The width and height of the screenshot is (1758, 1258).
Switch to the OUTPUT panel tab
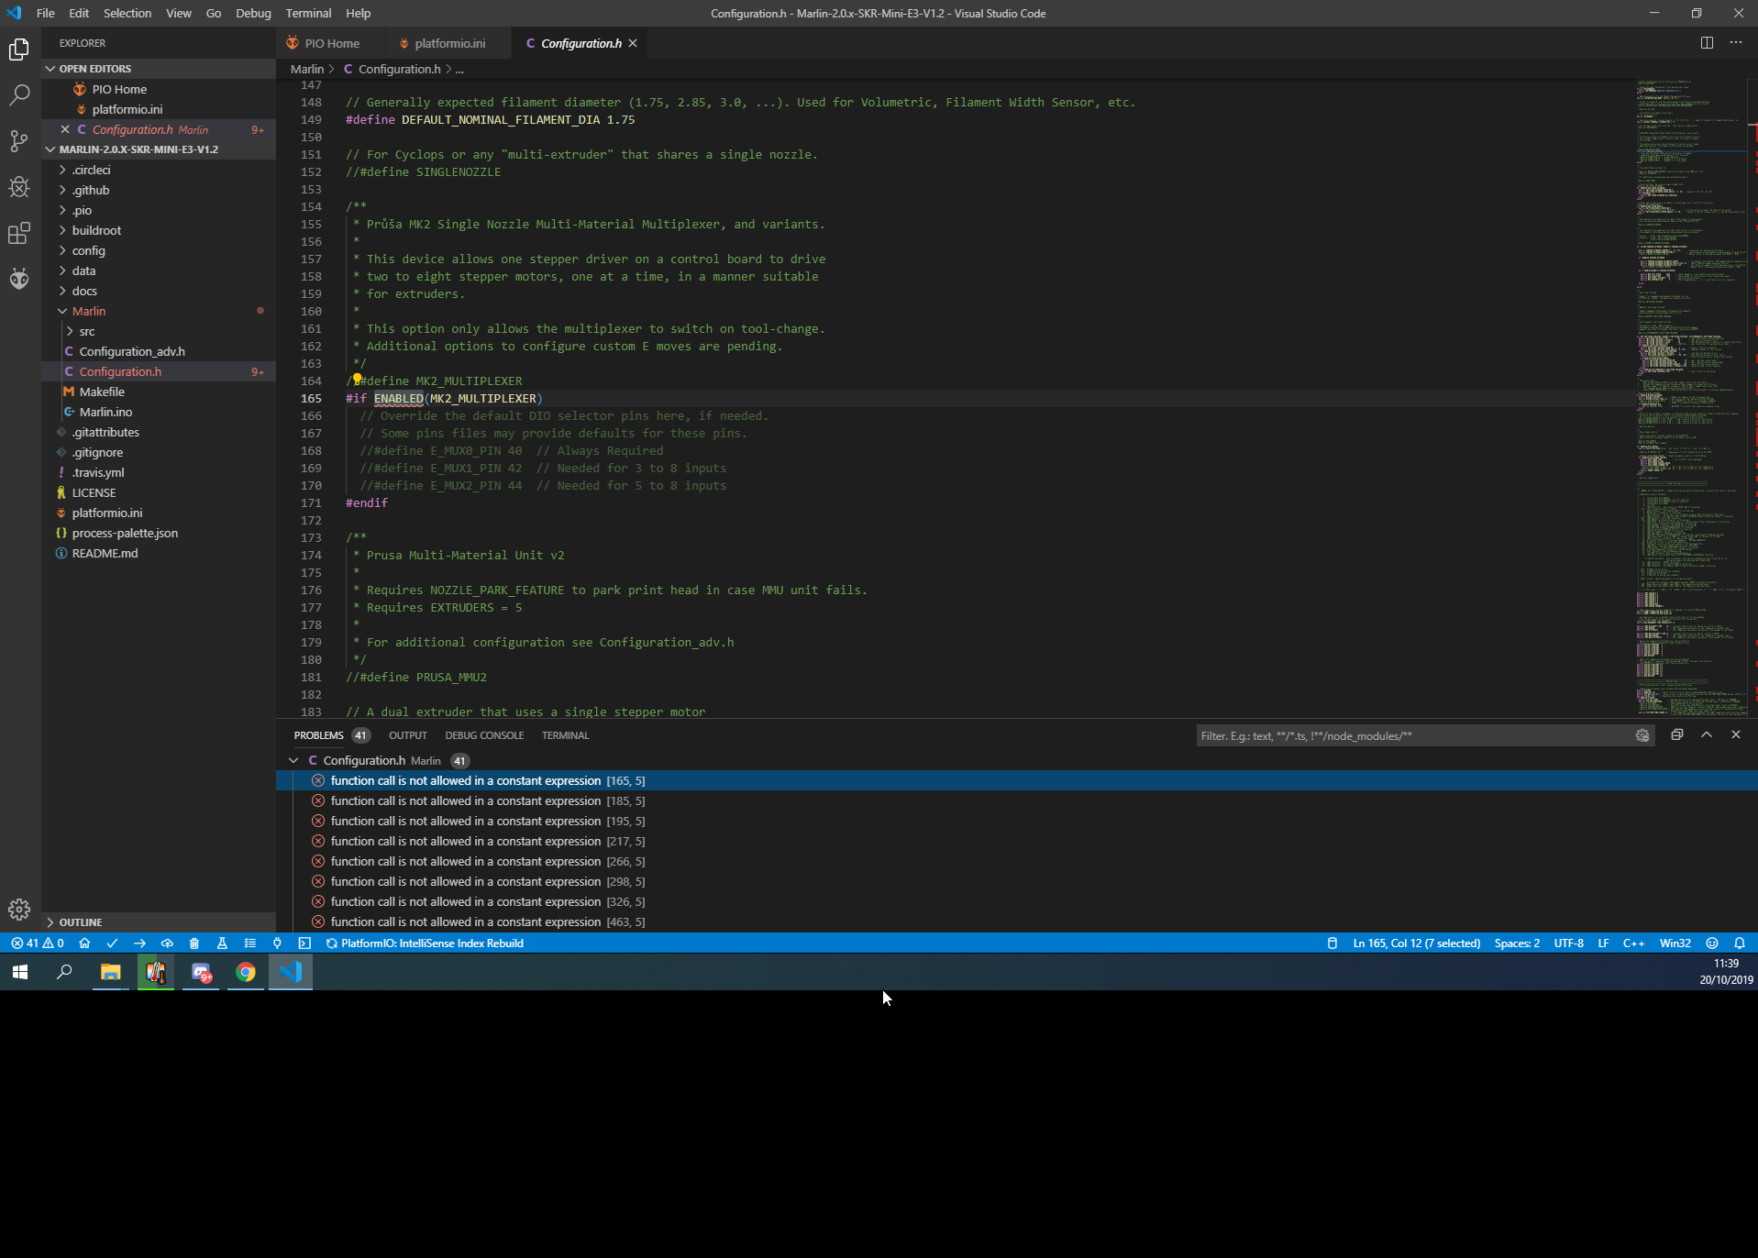tap(407, 735)
